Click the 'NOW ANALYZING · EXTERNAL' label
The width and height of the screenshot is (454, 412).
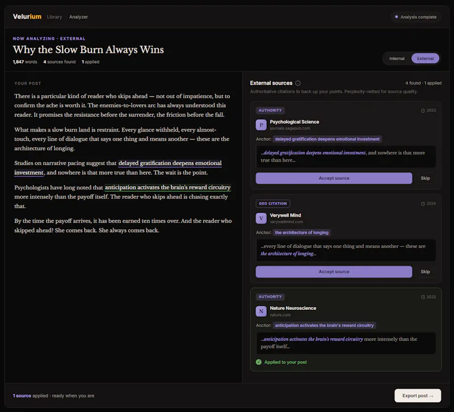coord(49,39)
